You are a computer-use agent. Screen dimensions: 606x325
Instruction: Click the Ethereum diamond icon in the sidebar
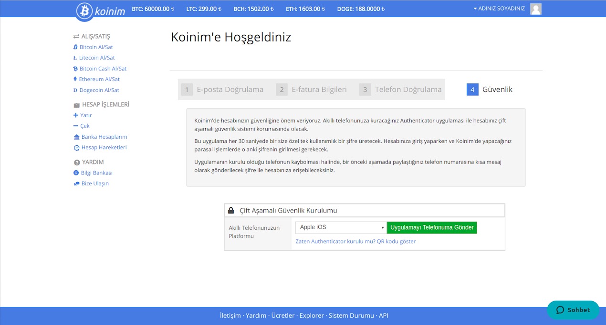click(75, 79)
